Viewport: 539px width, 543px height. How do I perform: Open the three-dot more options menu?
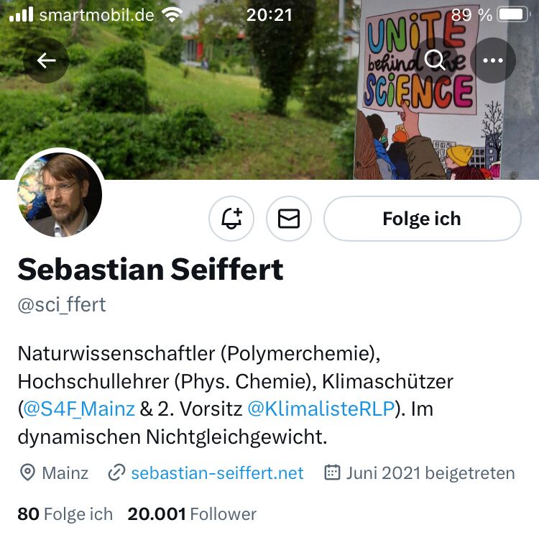tap(493, 60)
